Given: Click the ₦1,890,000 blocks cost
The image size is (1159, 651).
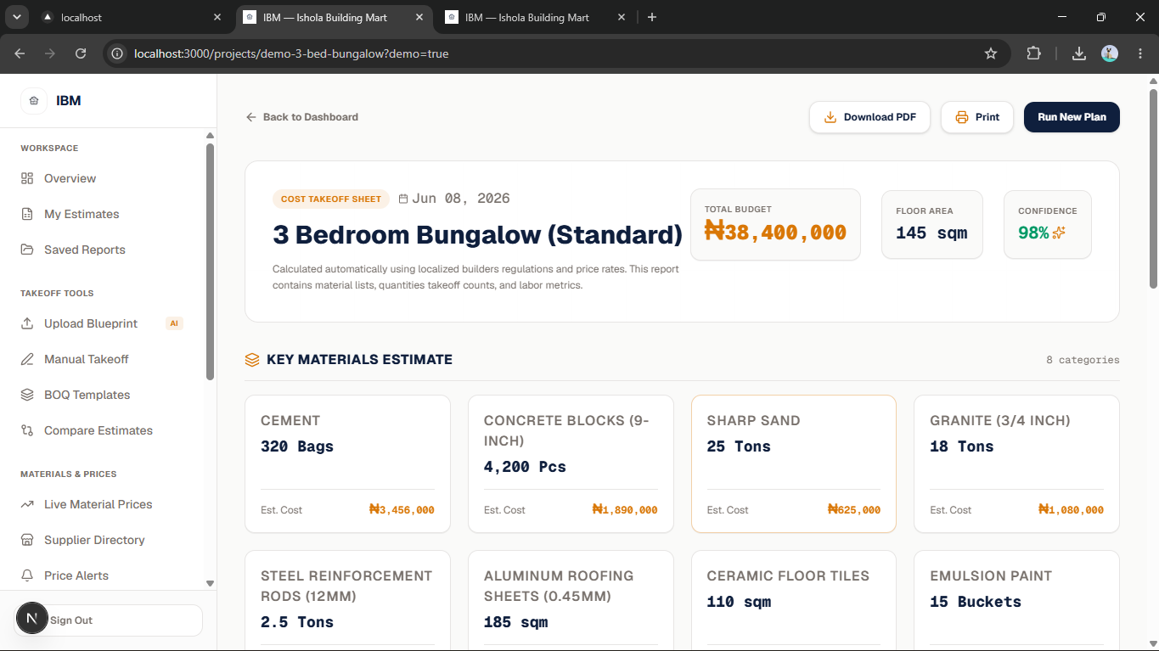Looking at the screenshot, I should [625, 510].
